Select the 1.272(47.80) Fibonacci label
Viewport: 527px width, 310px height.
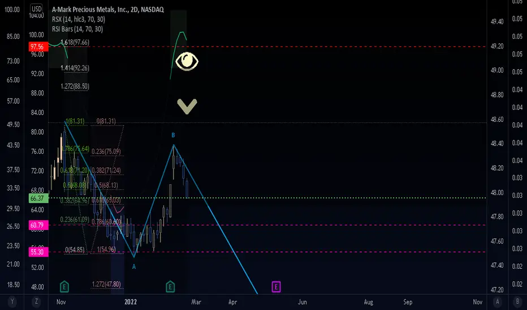pos(106,284)
